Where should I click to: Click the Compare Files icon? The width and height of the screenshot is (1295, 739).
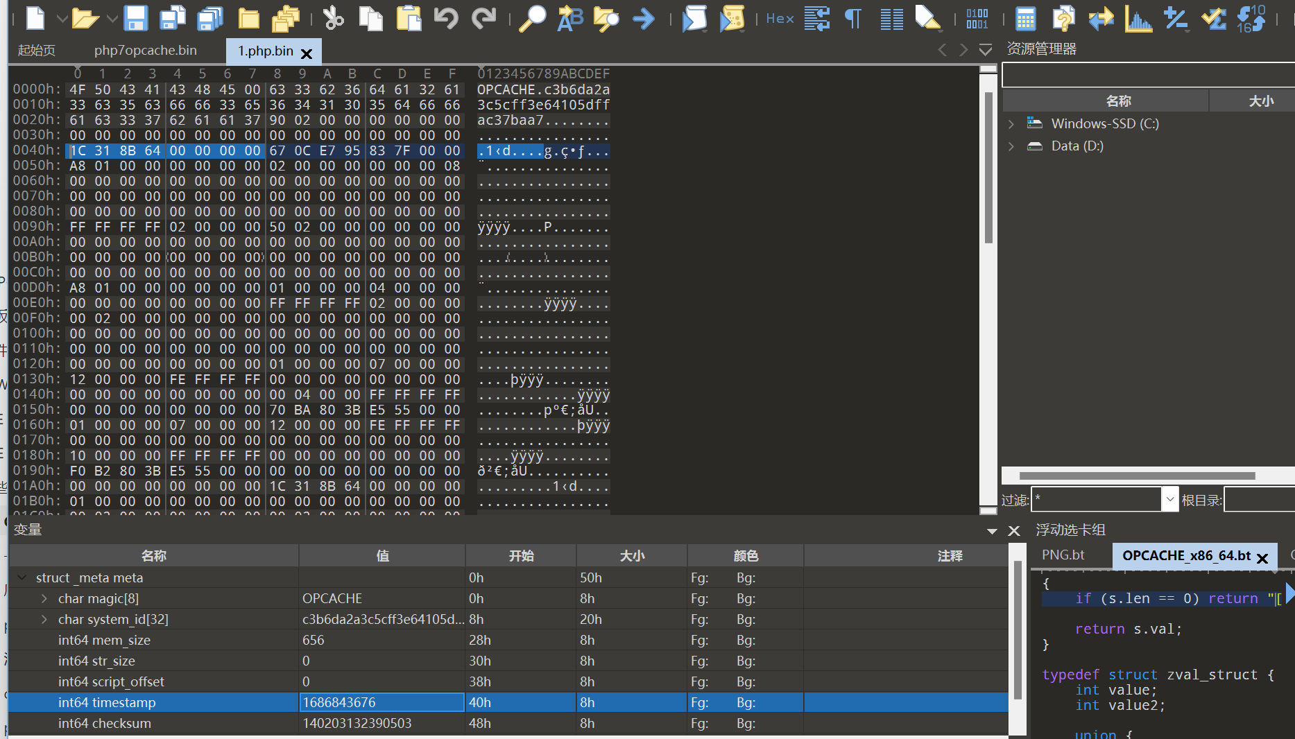tap(1063, 18)
